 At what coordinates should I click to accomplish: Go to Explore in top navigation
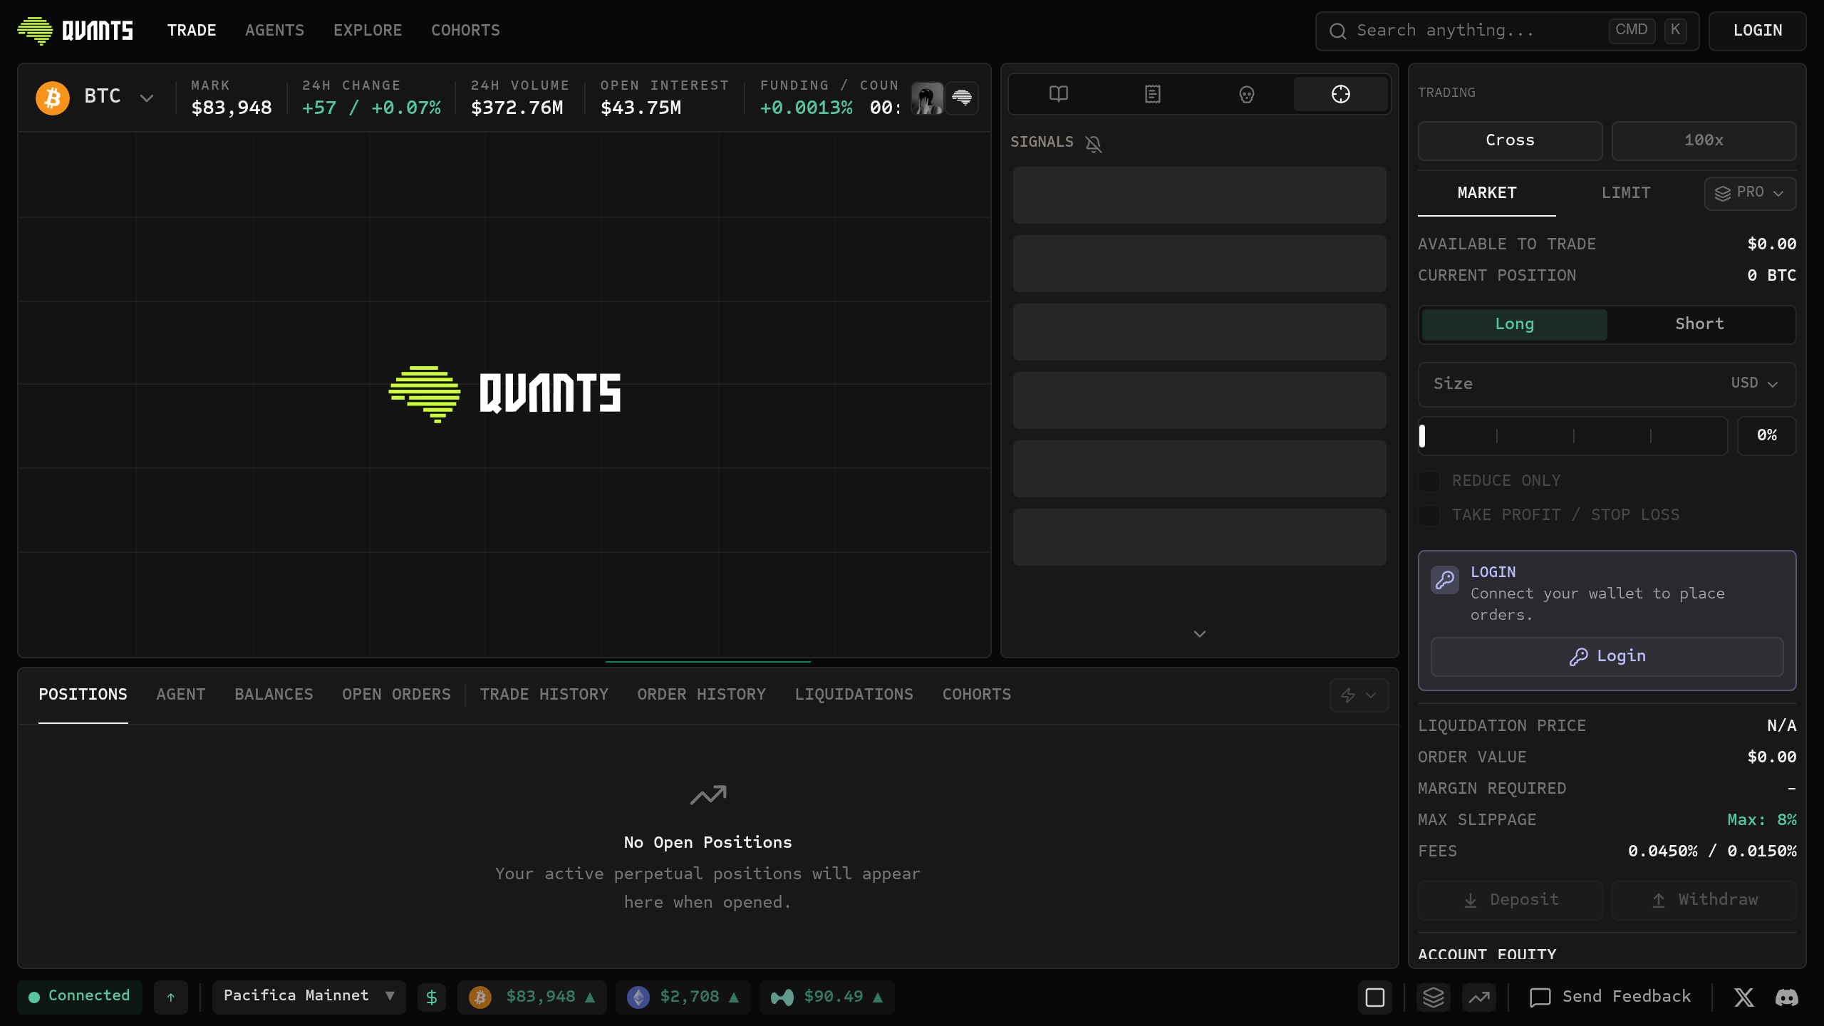[368, 31]
